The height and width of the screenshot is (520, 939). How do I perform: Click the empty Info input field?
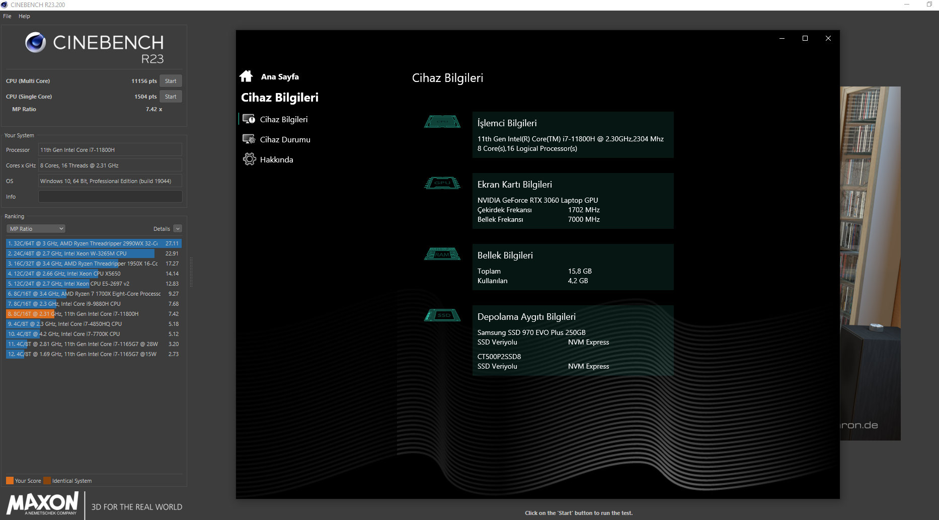[x=110, y=197]
